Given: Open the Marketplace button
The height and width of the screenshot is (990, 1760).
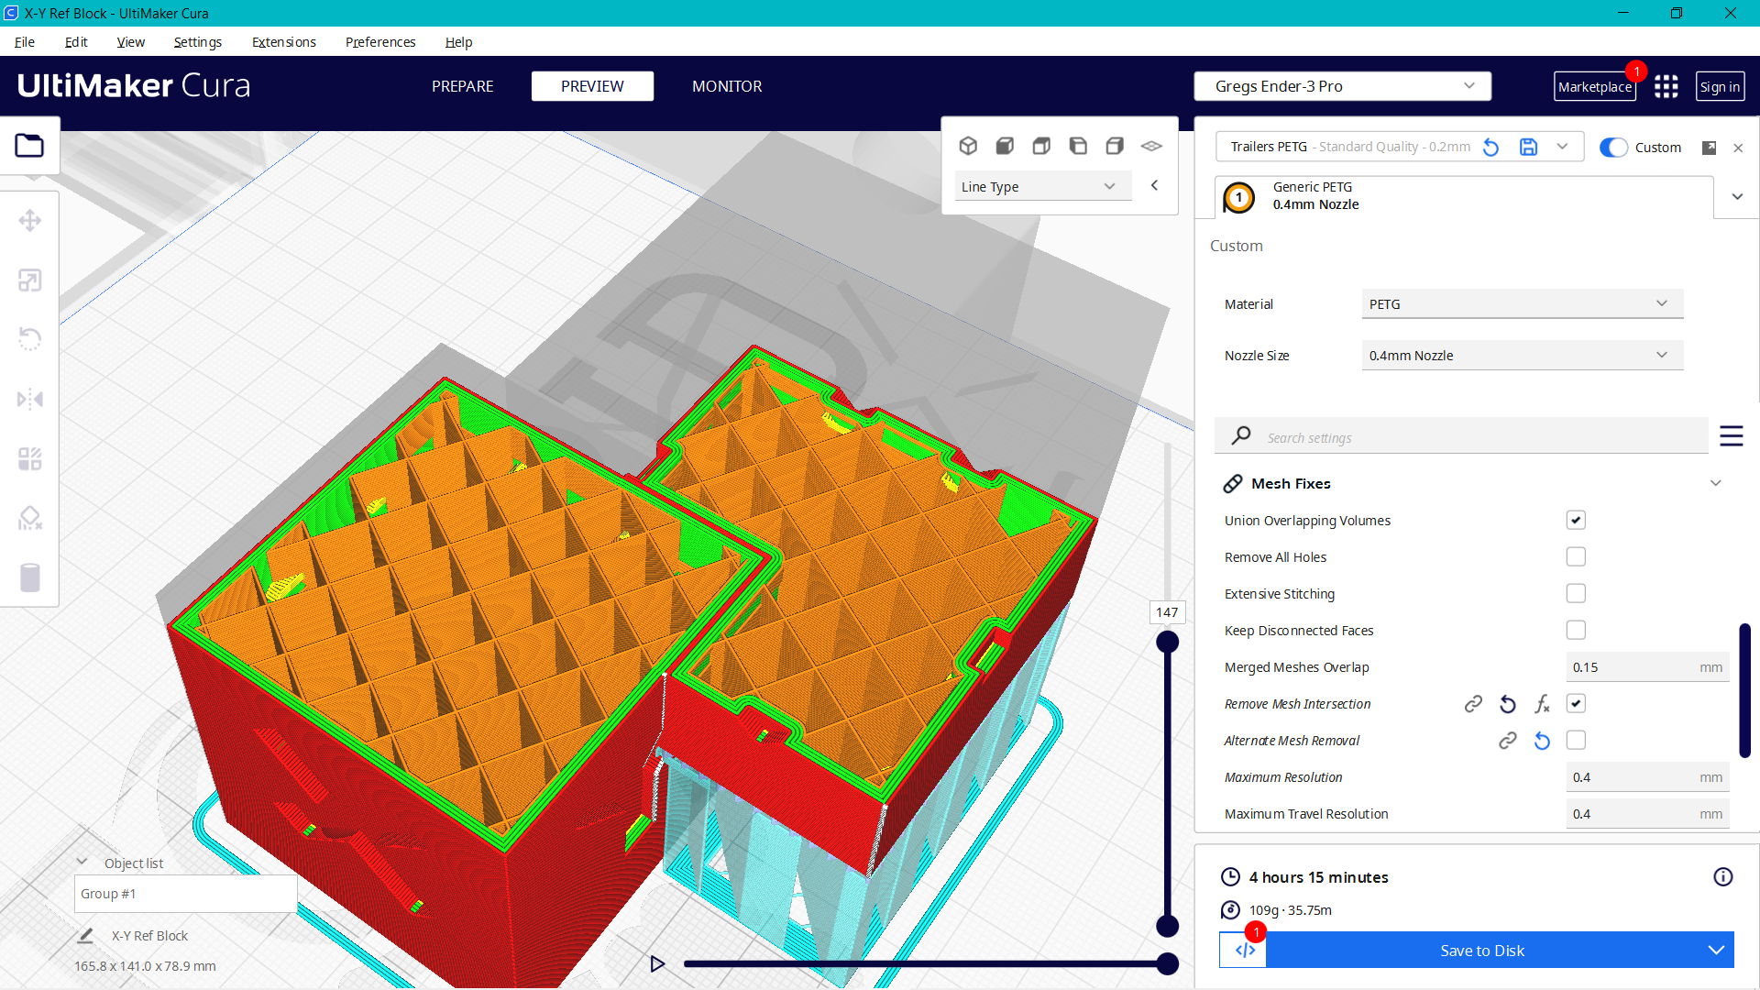Looking at the screenshot, I should tap(1594, 87).
